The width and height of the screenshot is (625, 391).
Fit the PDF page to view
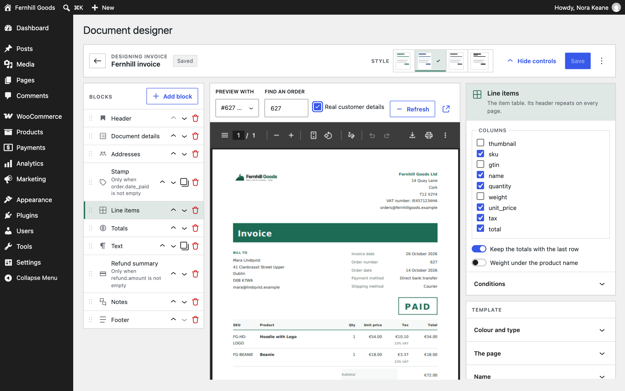[x=313, y=135]
